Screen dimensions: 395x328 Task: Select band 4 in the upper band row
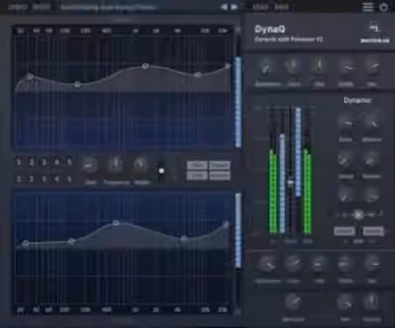click(57, 162)
